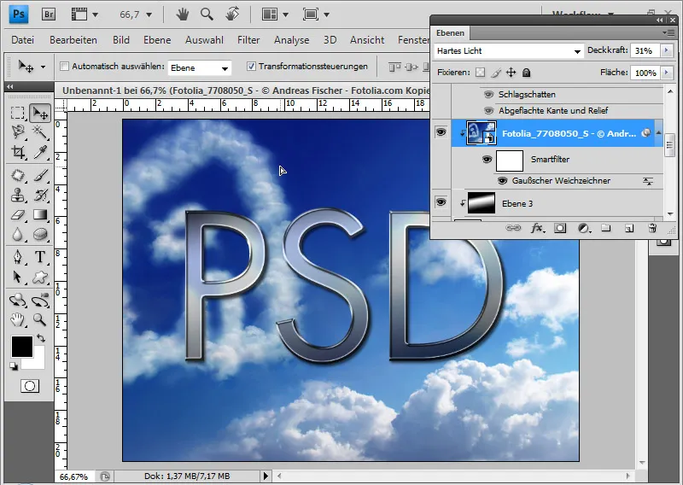
Task: Hide the Fotolia_7708050_S layer
Action: 441,132
